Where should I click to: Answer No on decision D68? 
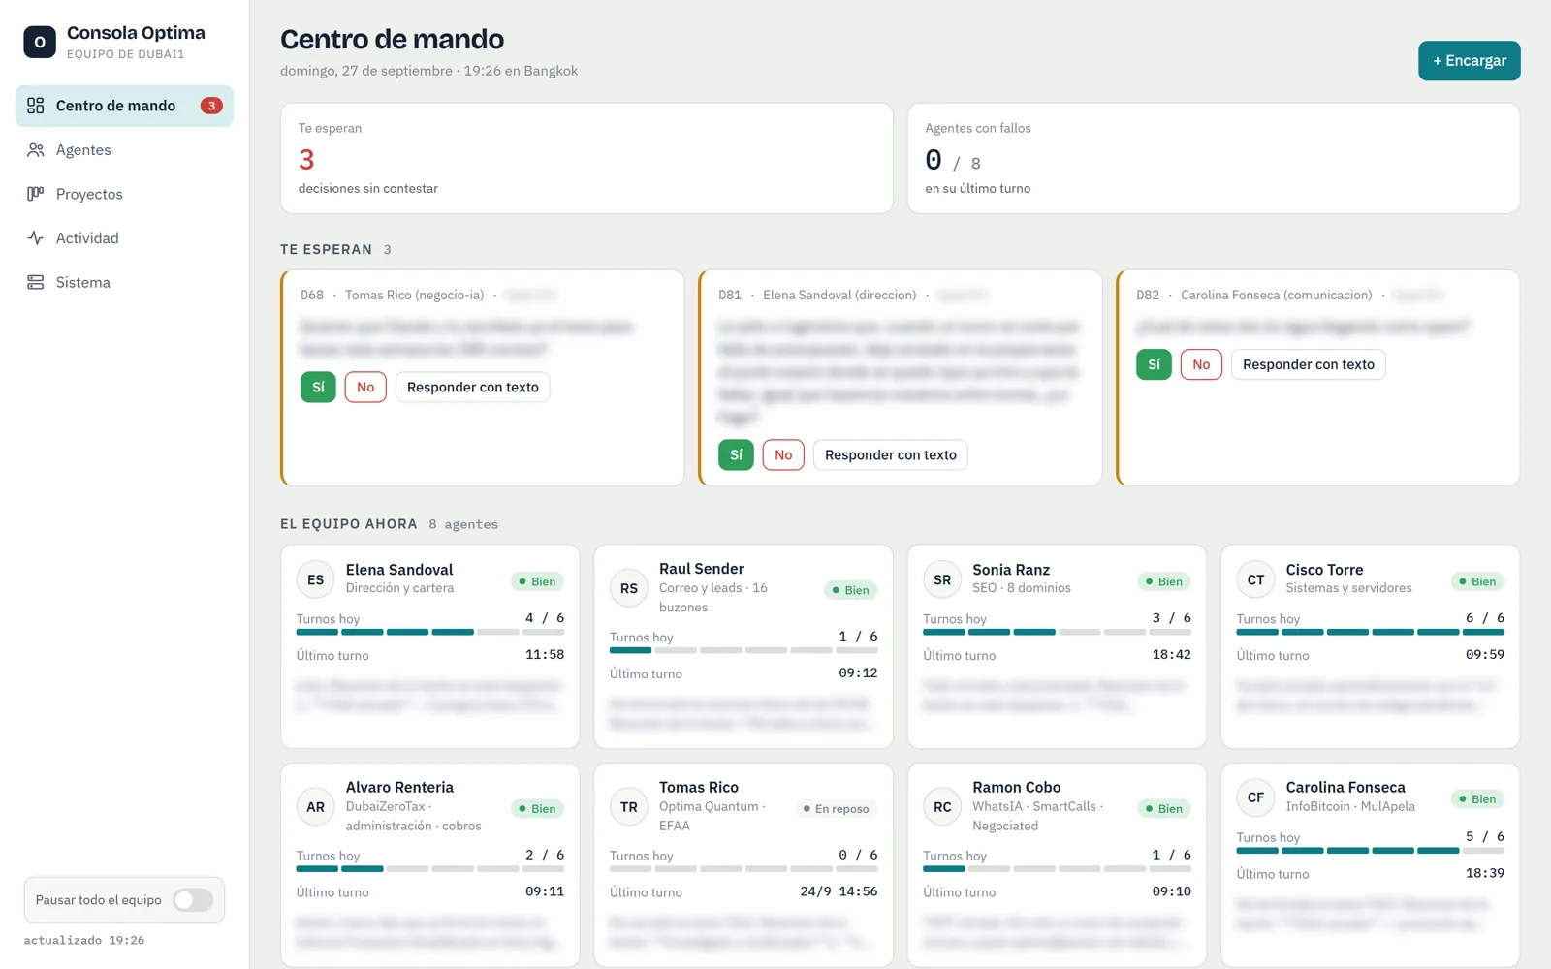click(365, 387)
